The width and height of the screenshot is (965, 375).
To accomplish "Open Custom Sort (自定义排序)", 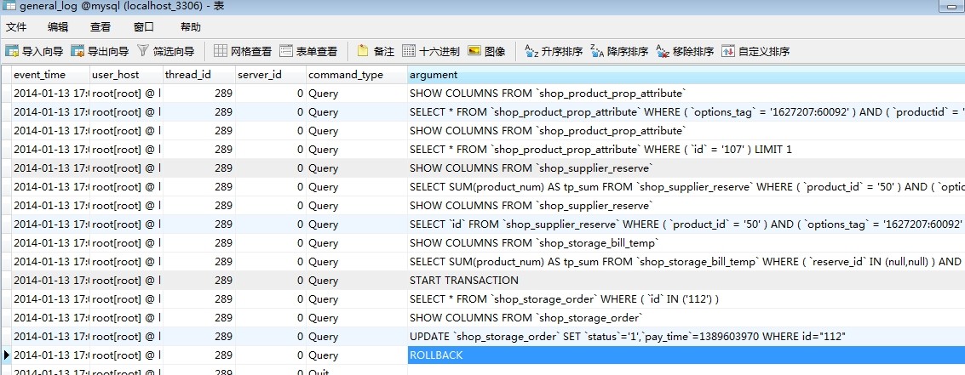I will tap(728, 51).
